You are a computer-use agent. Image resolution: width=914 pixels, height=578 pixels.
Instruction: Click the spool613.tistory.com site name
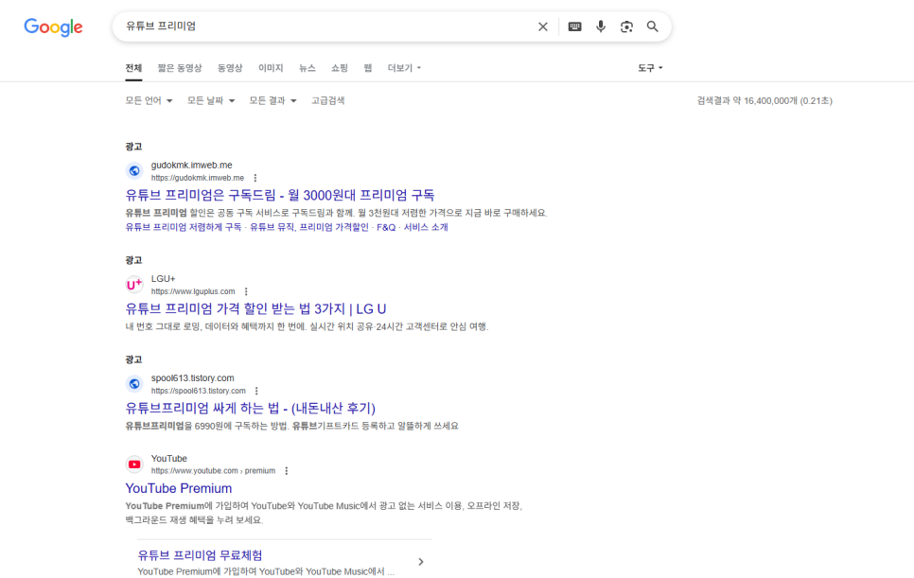point(192,378)
